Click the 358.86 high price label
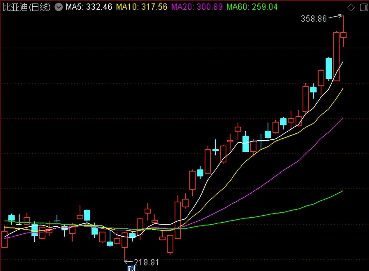 (x=314, y=19)
